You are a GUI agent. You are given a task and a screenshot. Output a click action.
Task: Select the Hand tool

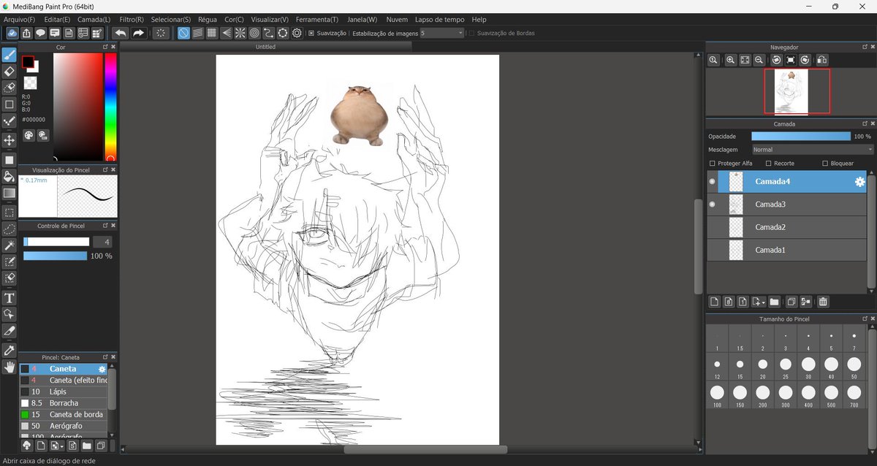10,367
